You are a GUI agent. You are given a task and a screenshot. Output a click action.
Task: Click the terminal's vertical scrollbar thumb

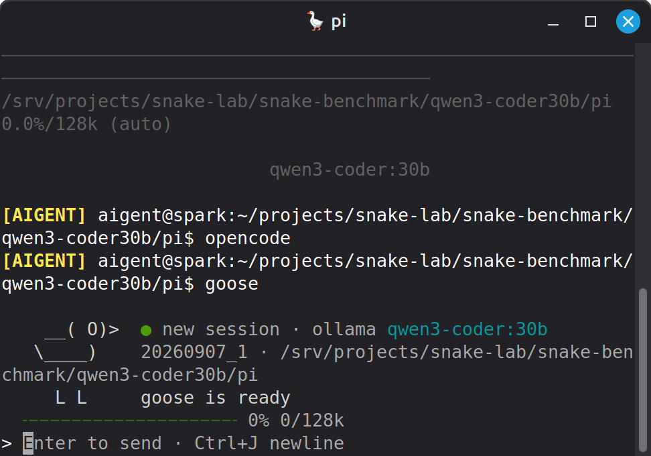643,370
